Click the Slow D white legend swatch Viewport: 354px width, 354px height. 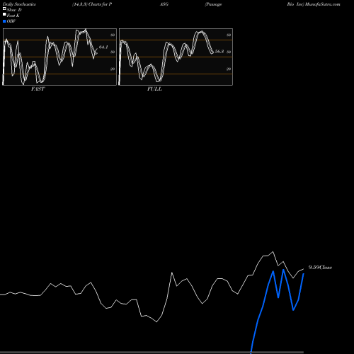tap(4, 9)
